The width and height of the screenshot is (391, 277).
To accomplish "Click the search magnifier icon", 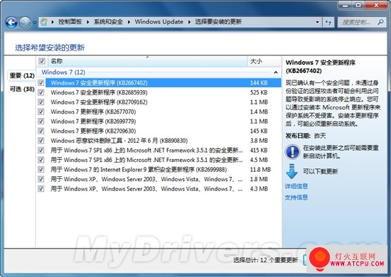I will coord(380,22).
